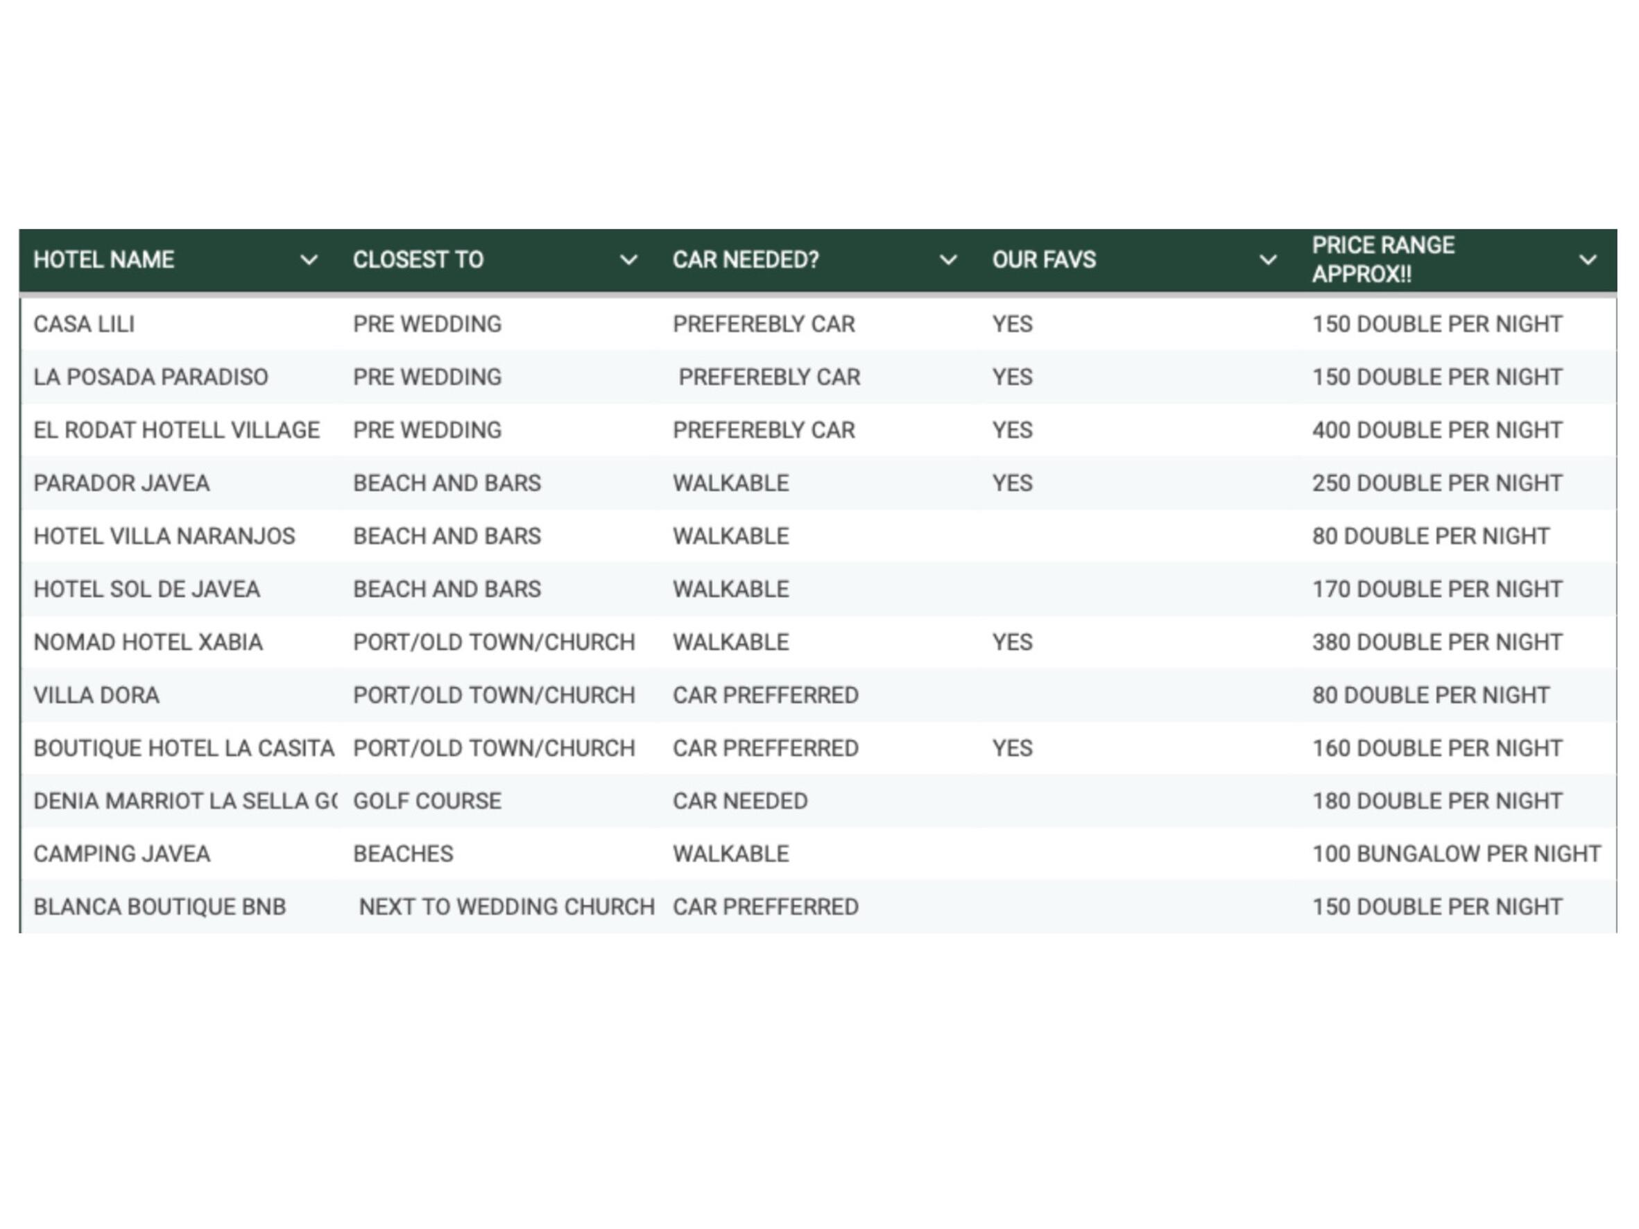The image size is (1639, 1229).
Task: Open the CAR NEEDED? column dropdown chevron
Action: click(947, 260)
